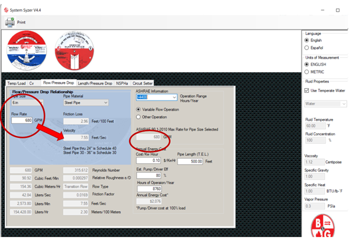The width and height of the screenshot is (353, 240).
Task: Switch to the Cv tab
Action: [x=32, y=84]
